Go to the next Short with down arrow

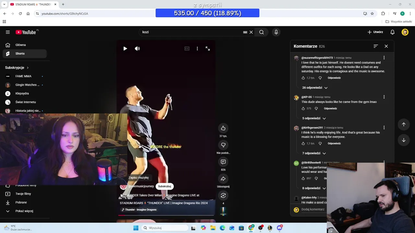click(x=404, y=140)
